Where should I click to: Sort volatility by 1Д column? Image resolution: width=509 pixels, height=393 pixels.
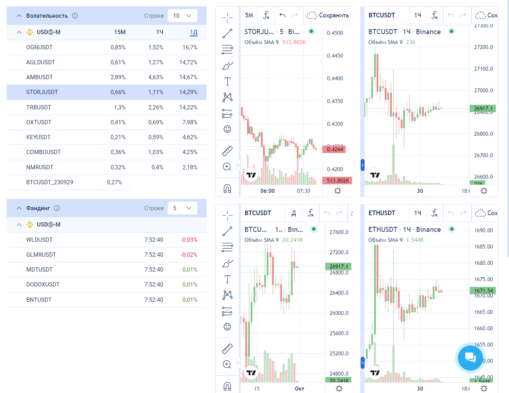[x=193, y=32]
